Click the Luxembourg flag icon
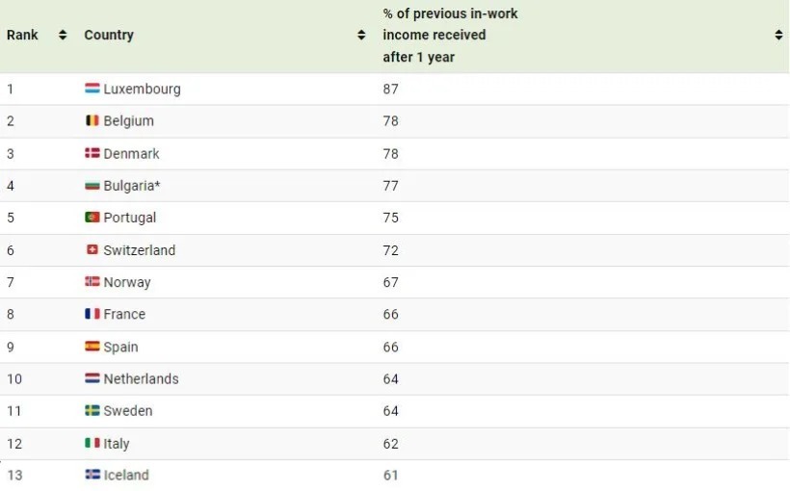Viewport: 790px width, 491px height. 92,89
